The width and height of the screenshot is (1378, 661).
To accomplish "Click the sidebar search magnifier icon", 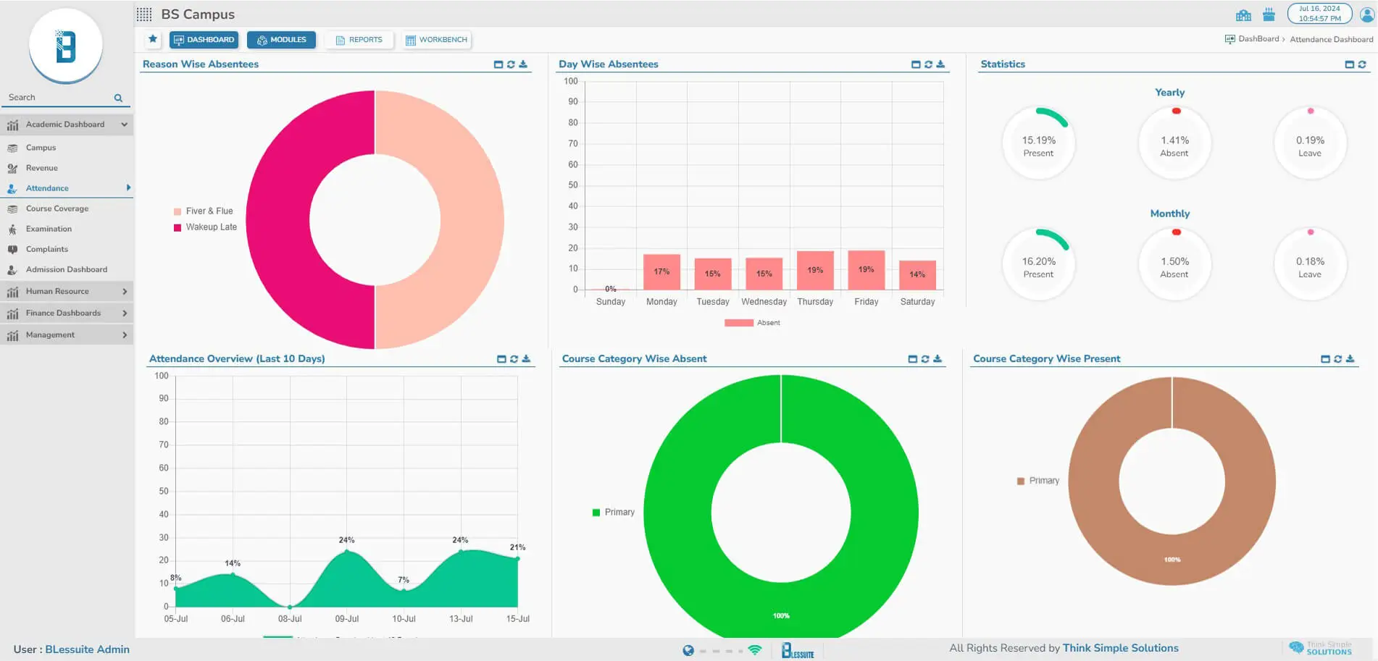I will point(118,98).
